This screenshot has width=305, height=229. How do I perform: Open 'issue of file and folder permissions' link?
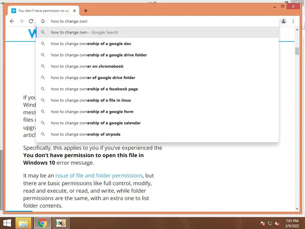tap(99, 175)
